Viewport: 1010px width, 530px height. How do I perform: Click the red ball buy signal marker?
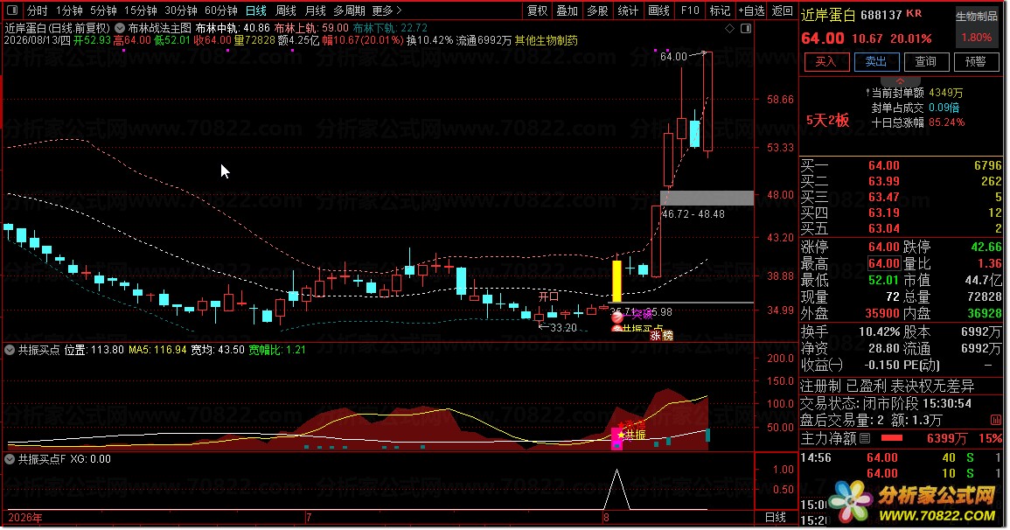point(617,317)
